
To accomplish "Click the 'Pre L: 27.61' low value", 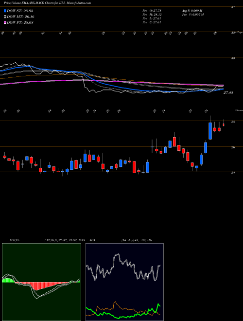I will tap(152, 18).
